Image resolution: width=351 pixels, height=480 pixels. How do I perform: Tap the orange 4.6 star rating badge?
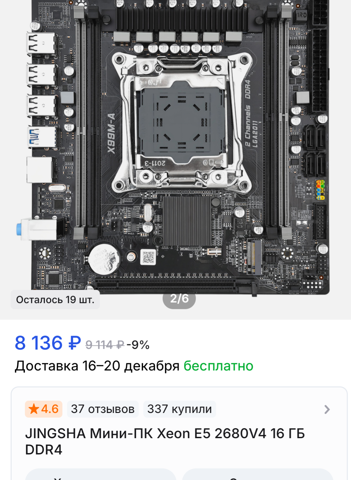coord(44,409)
